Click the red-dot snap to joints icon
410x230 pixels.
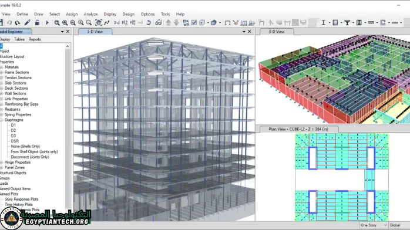pos(236,23)
